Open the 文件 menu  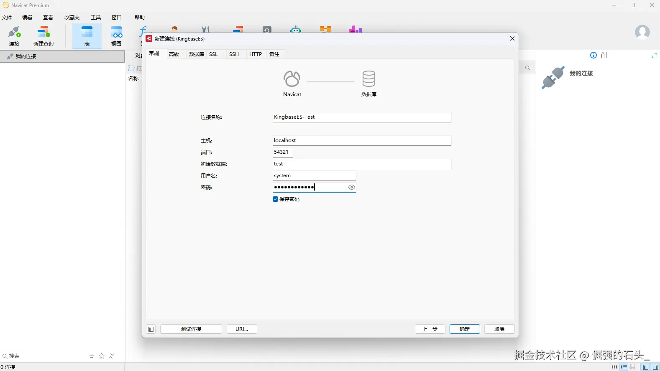point(7,18)
